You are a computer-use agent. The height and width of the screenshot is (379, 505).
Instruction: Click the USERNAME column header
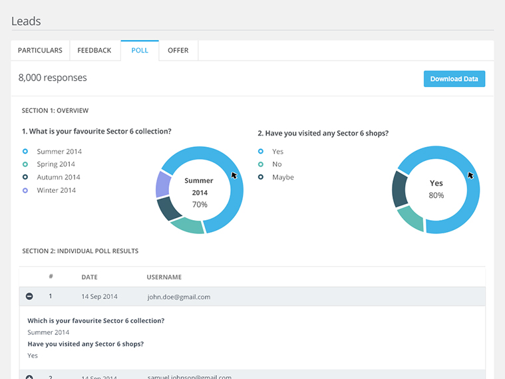[x=164, y=277]
